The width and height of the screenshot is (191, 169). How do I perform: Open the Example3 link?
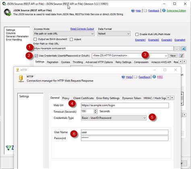pos(167,40)
